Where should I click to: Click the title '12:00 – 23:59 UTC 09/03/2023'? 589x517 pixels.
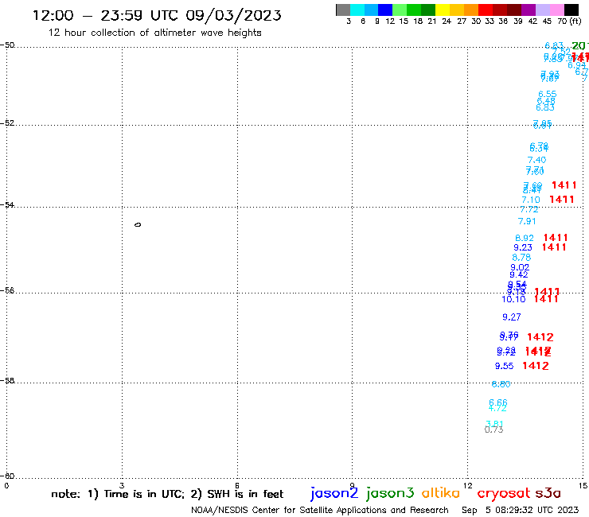click(x=157, y=15)
